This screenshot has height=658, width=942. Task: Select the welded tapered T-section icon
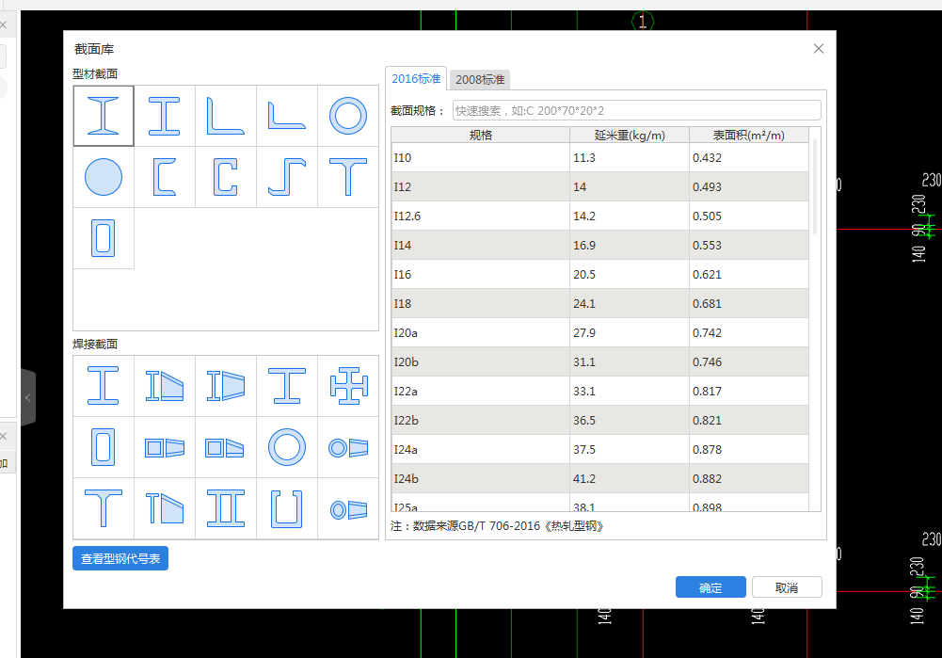[165, 508]
